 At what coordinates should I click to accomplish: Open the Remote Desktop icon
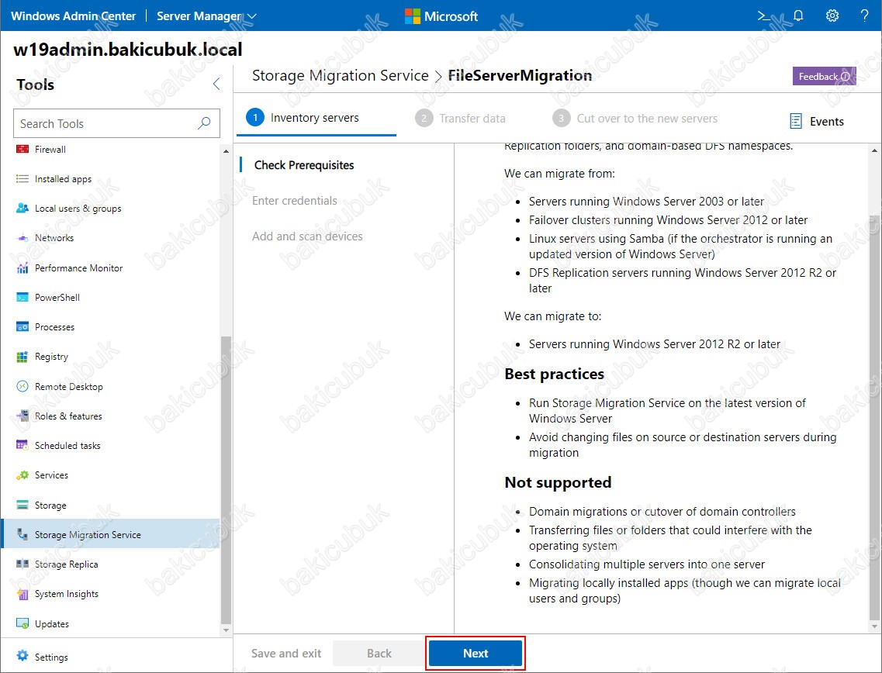(22, 386)
